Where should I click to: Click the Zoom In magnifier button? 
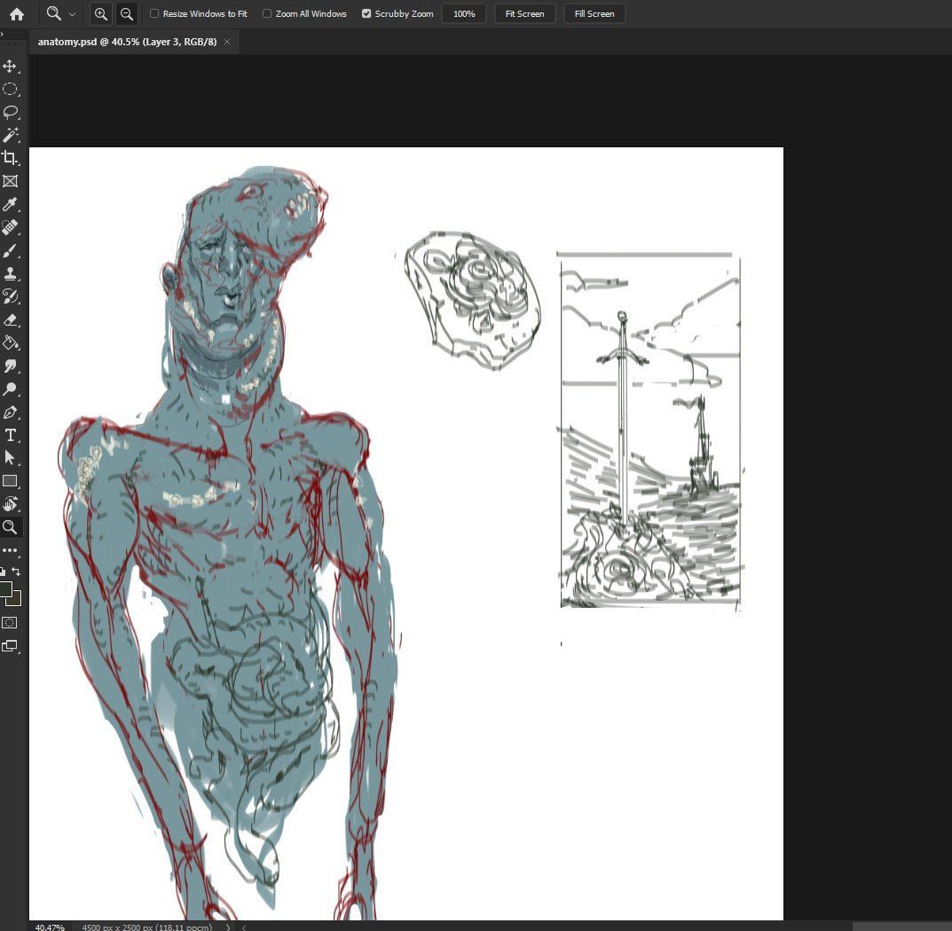pos(101,14)
